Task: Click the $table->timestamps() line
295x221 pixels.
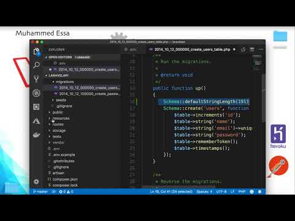Action: click(x=202, y=148)
